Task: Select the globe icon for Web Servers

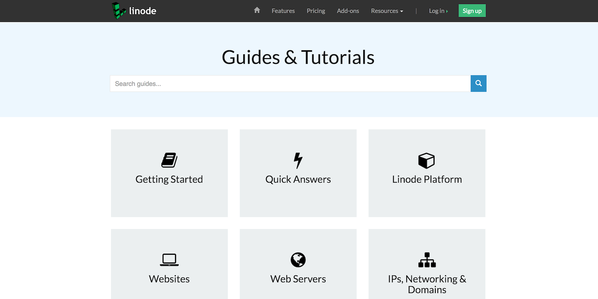Action: coord(298,260)
